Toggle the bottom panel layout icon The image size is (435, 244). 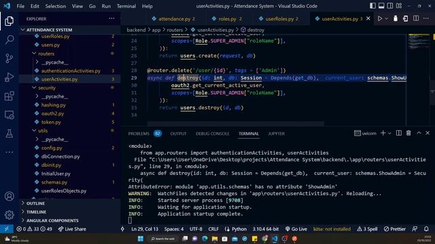(381, 6)
